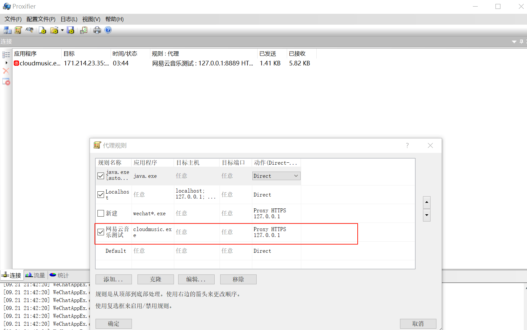Click the 克隆 button
The image size is (527, 330).
(156, 279)
